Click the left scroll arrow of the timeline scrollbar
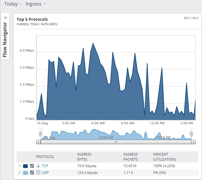Screen dimensions: 202x180 point(38,142)
